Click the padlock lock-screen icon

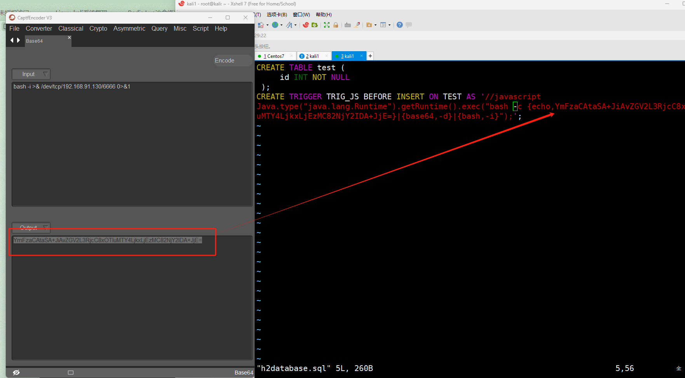pyautogui.click(x=336, y=25)
